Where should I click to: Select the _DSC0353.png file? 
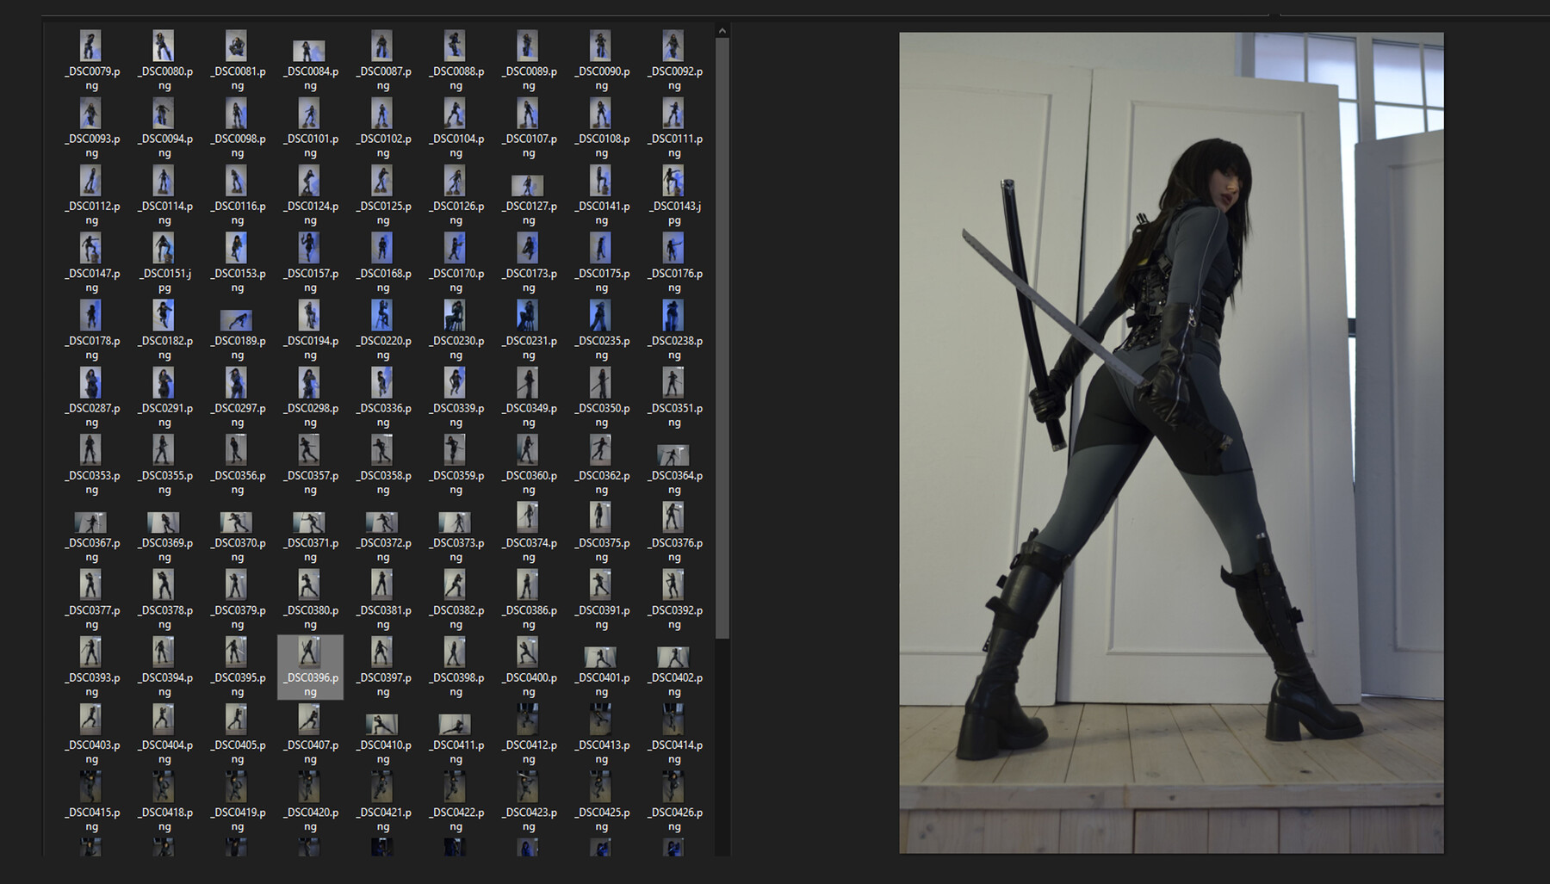coord(90,450)
